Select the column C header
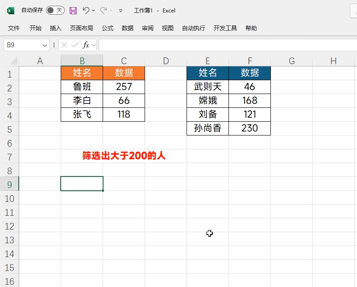This screenshot has width=357, height=287. coord(124,61)
